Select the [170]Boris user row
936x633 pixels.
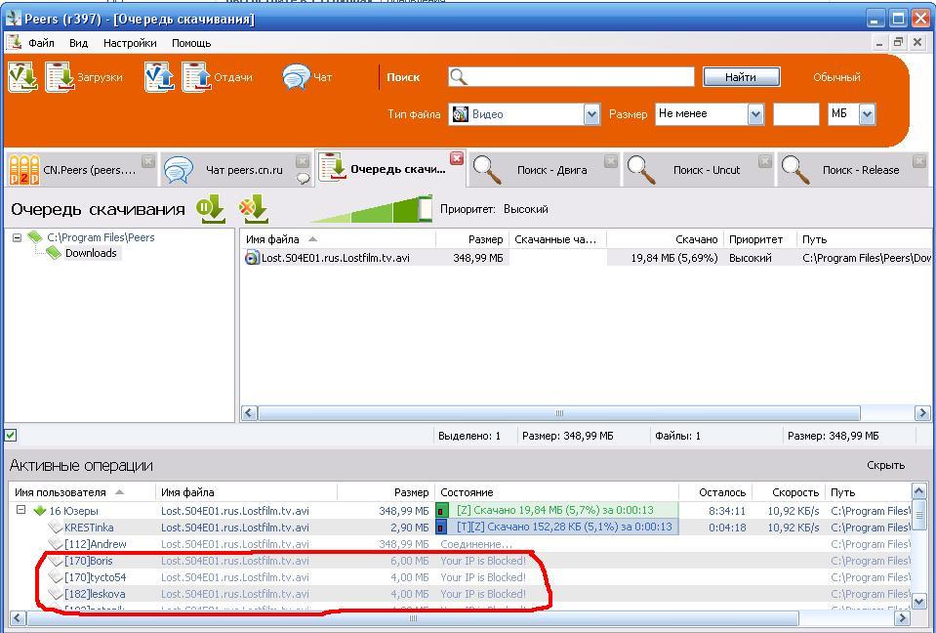click(460, 561)
